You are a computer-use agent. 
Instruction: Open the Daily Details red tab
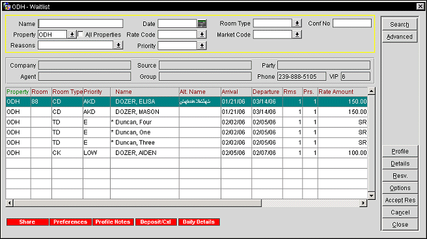[x=199, y=222]
